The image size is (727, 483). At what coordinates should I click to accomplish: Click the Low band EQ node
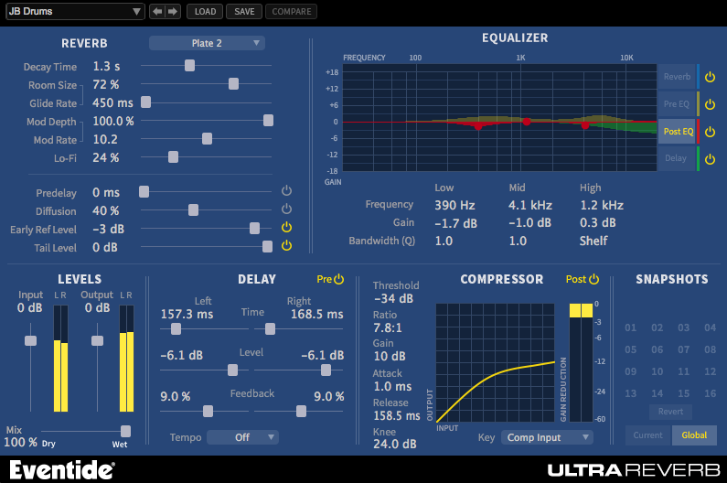478,125
